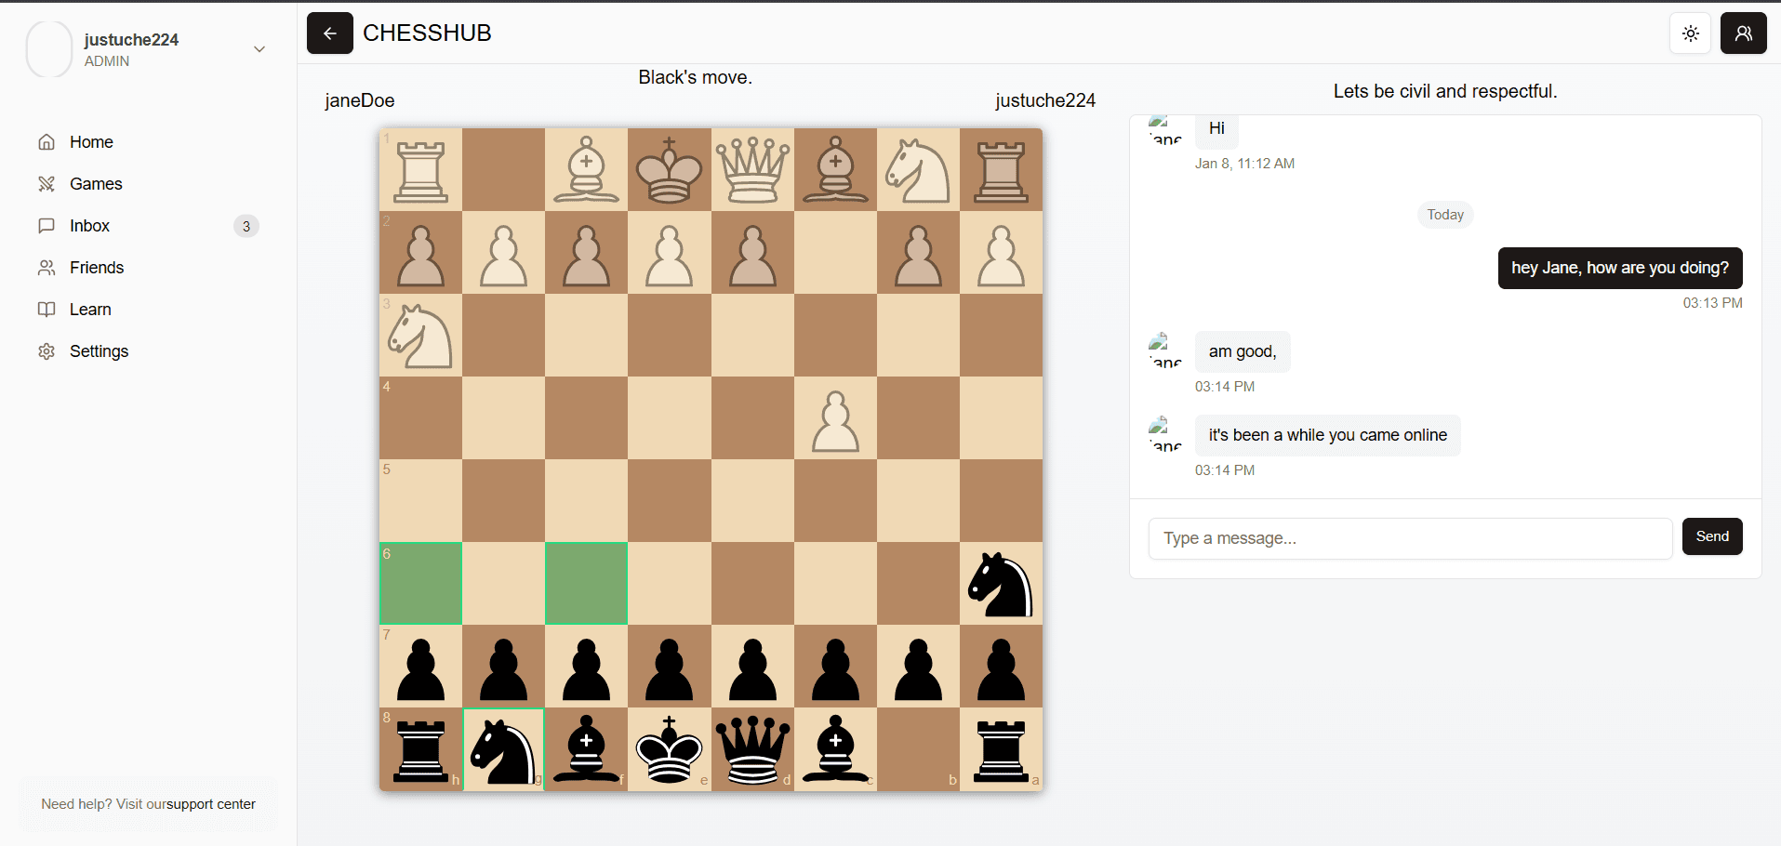Expand the justuche224 account dropdown chevron
The image size is (1781, 846).
pos(259,49)
